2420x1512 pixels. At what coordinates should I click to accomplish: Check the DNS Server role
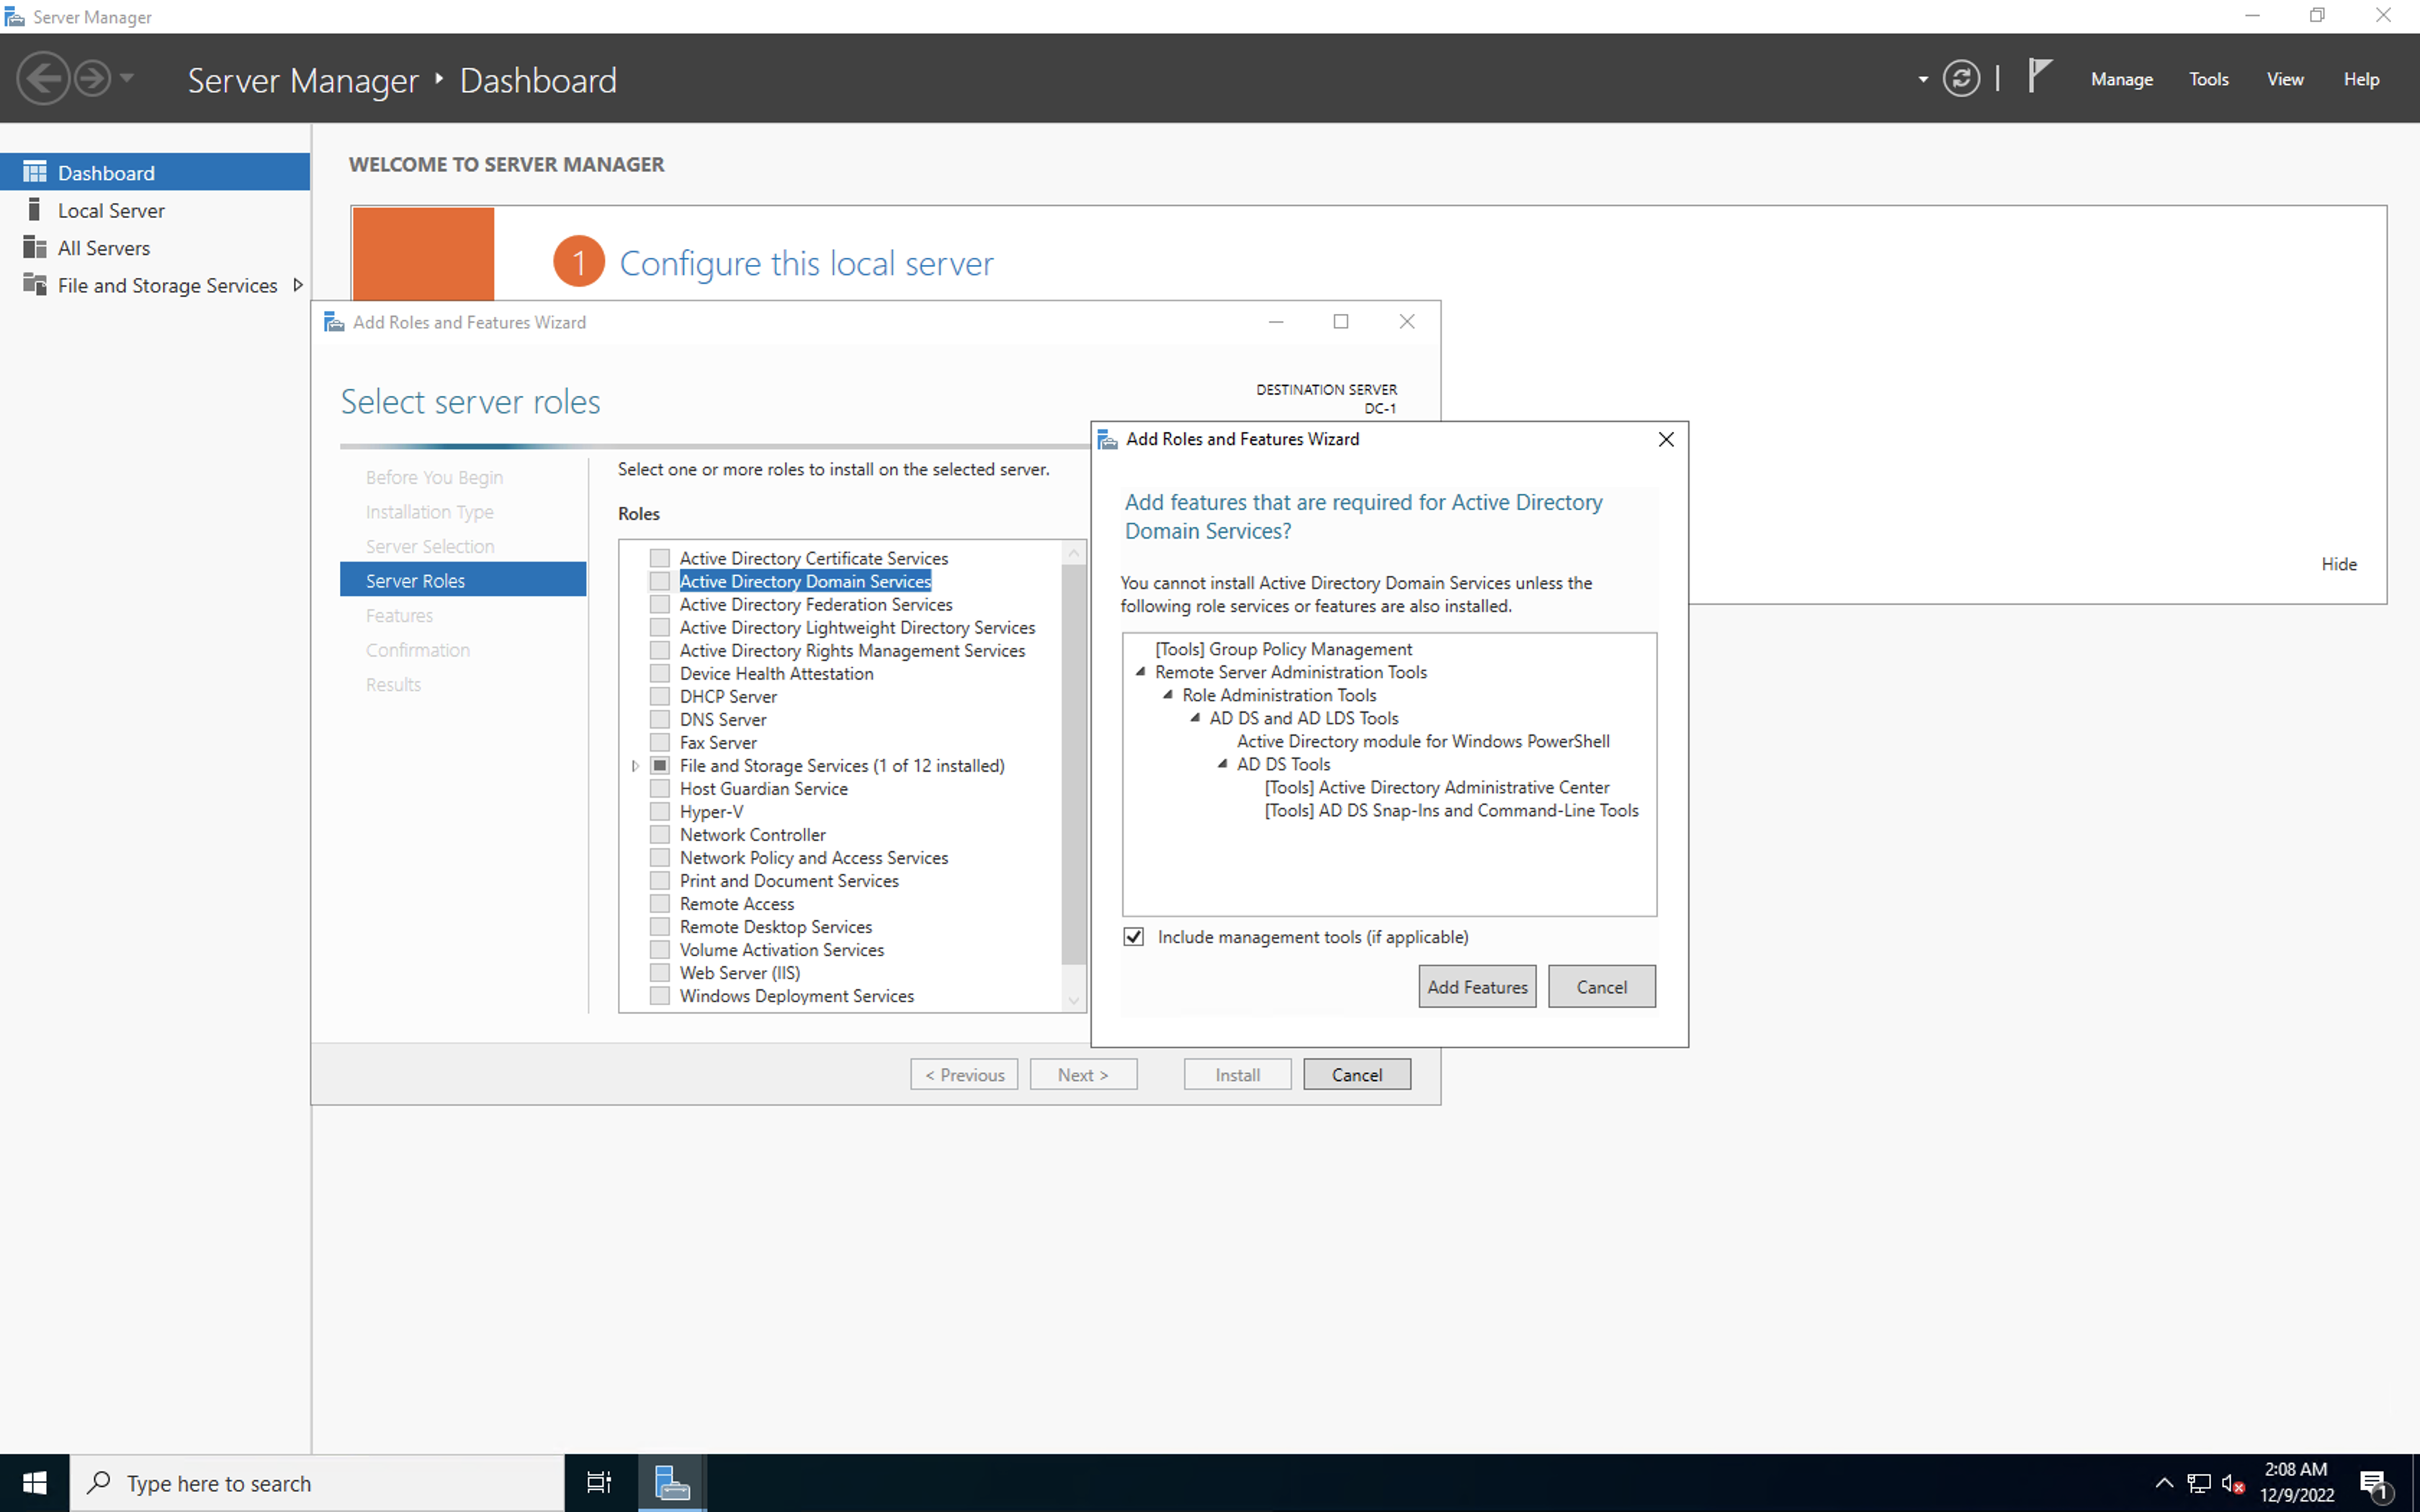click(x=659, y=719)
